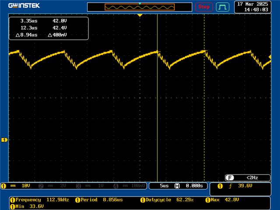Click the date and time display

(252, 7)
